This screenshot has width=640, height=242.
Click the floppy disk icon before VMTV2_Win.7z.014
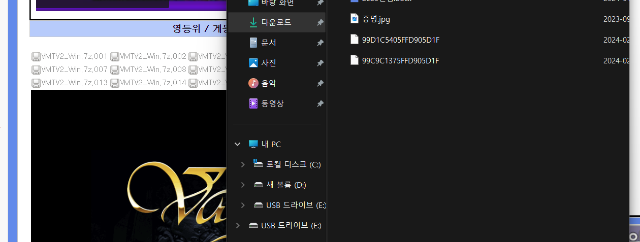click(115, 83)
